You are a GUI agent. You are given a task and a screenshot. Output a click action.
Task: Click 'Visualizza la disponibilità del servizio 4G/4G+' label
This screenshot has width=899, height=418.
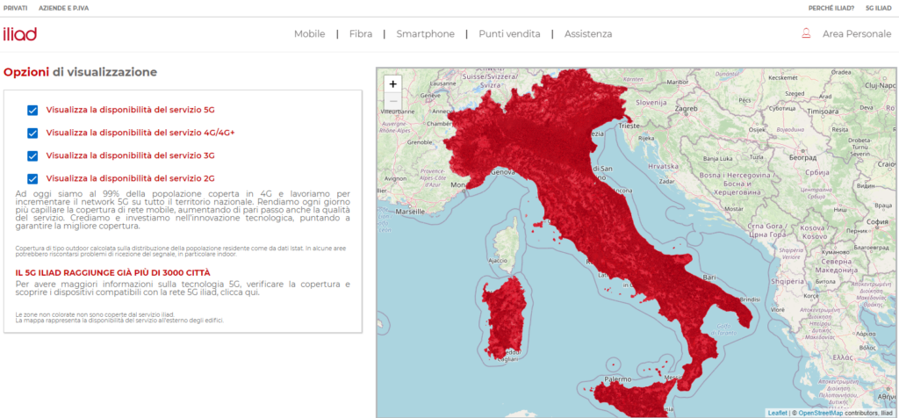(140, 133)
